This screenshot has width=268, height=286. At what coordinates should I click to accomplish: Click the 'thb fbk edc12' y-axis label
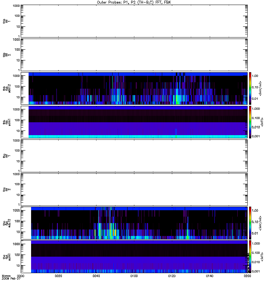(x=7, y=88)
